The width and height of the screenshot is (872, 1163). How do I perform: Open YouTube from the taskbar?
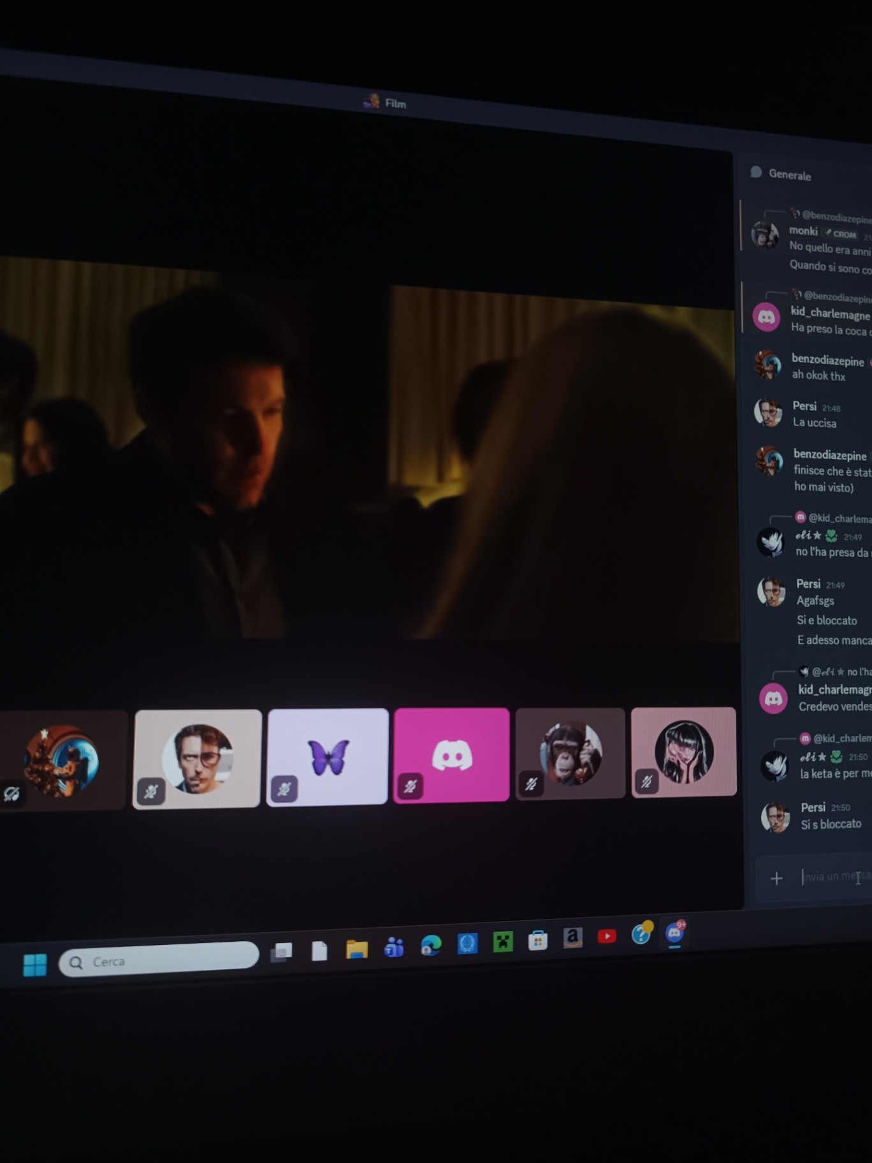point(607,936)
